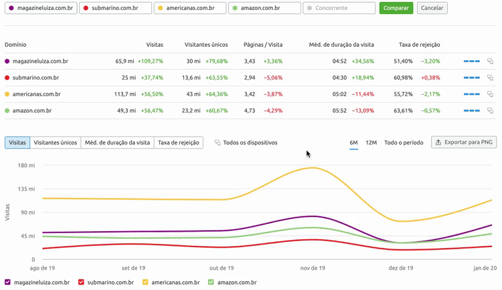
Task: Click the 113,7 mi visits value
Action: (125, 94)
